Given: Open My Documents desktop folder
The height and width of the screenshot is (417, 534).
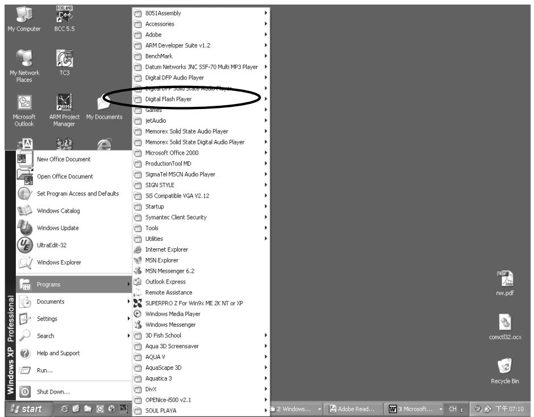Looking at the screenshot, I should (x=104, y=107).
